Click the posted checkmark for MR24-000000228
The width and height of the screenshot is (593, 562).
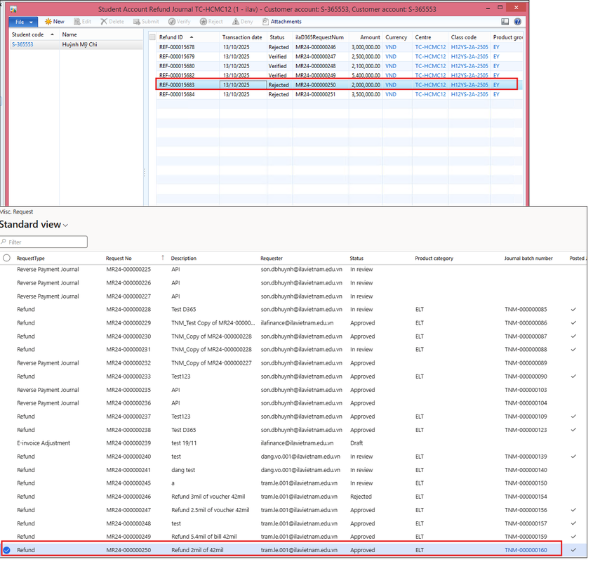click(x=573, y=309)
